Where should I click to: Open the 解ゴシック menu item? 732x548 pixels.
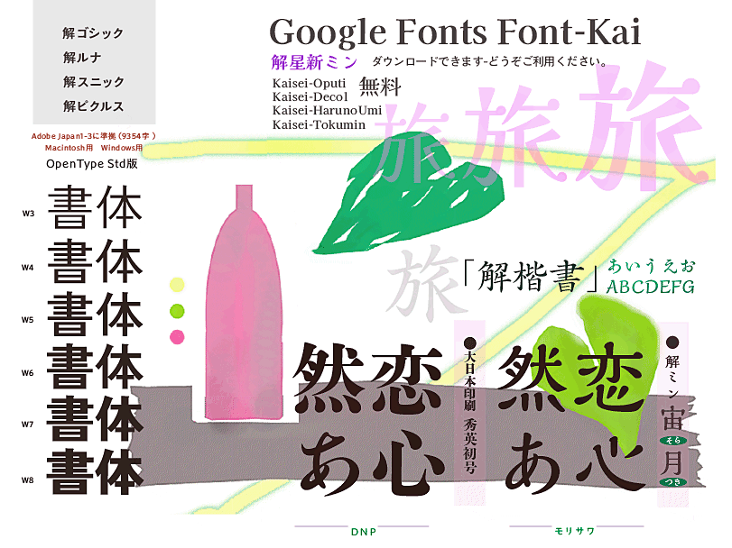(x=93, y=33)
